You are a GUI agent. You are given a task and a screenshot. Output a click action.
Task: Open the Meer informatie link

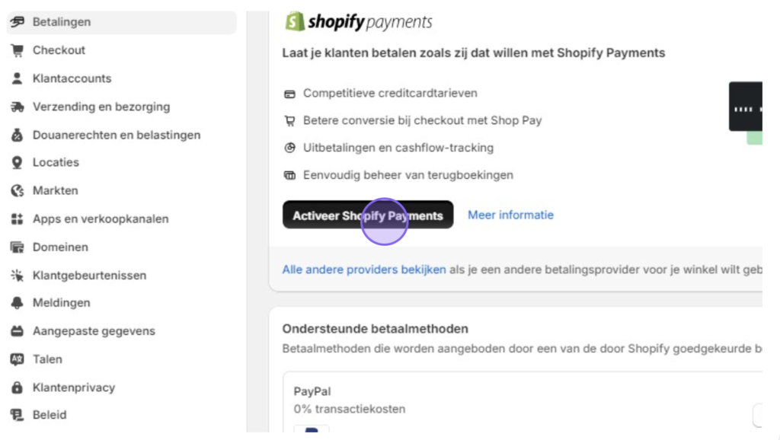510,215
